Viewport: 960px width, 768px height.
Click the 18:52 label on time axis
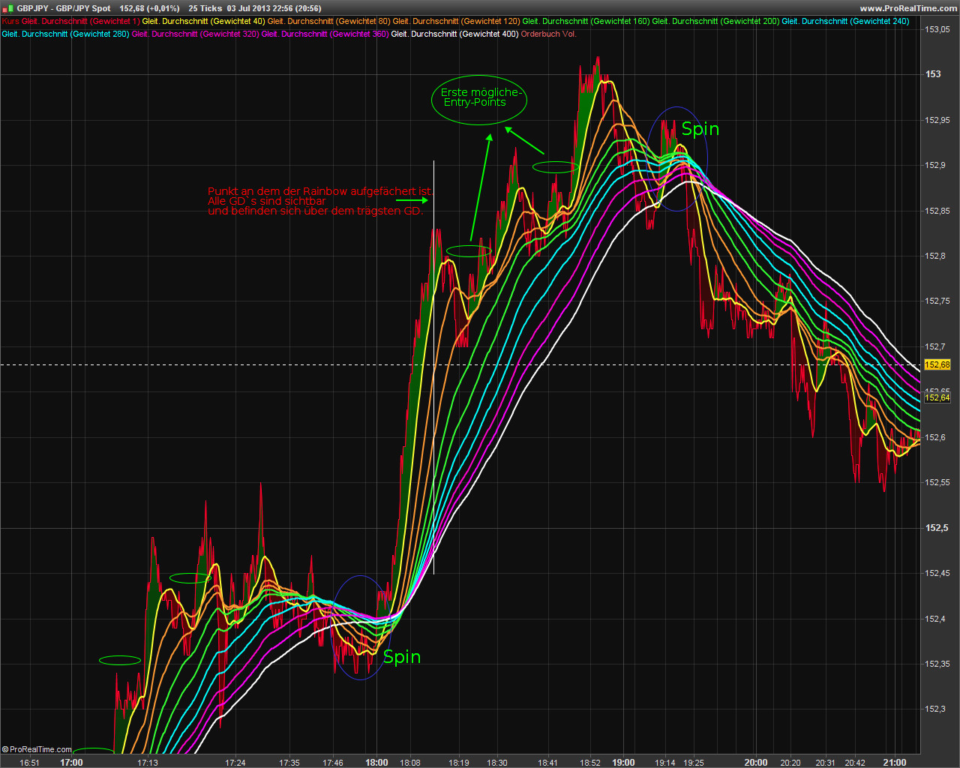tap(590, 763)
